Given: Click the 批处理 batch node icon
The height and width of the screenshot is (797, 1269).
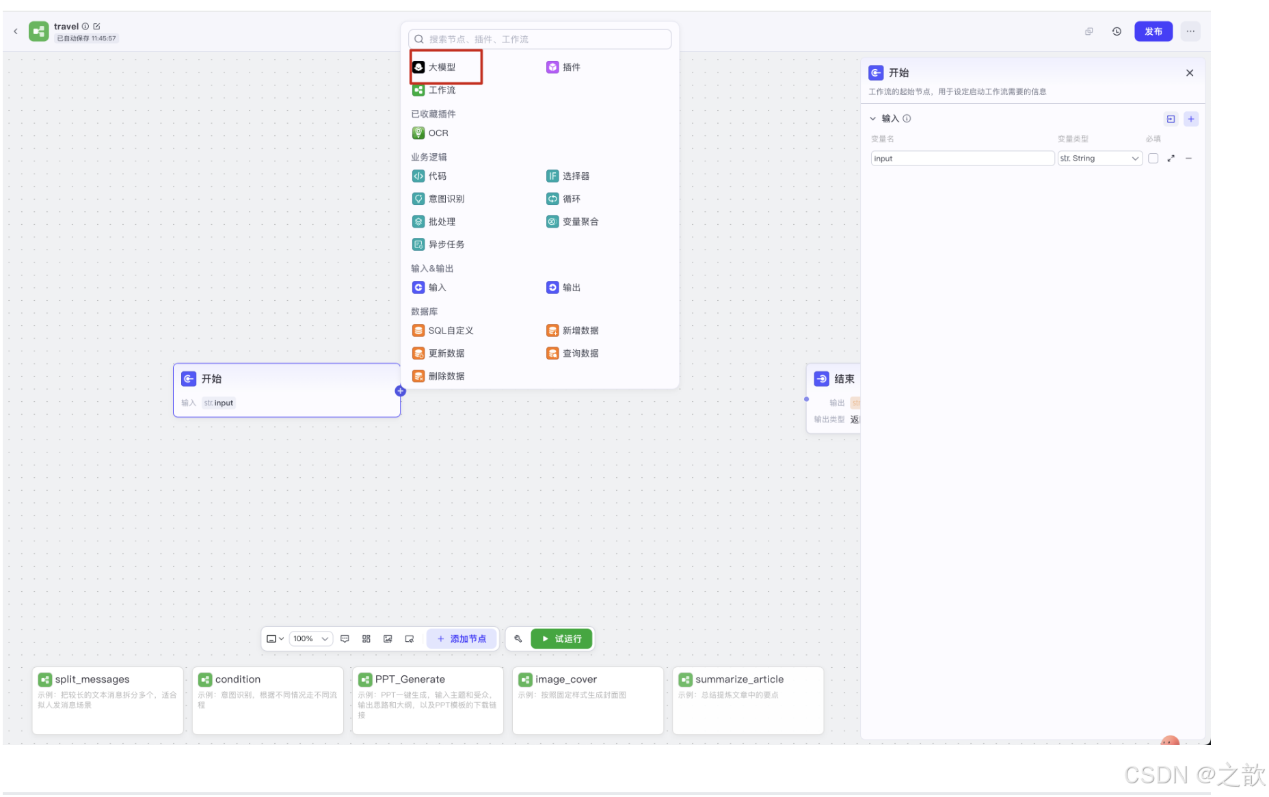Looking at the screenshot, I should [x=418, y=221].
